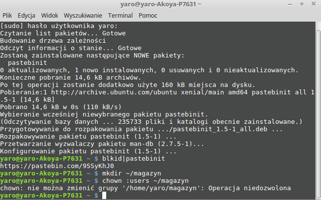Click 'Zostaną zainstalowane następujące NOWE pakiety' line

coord(92,56)
